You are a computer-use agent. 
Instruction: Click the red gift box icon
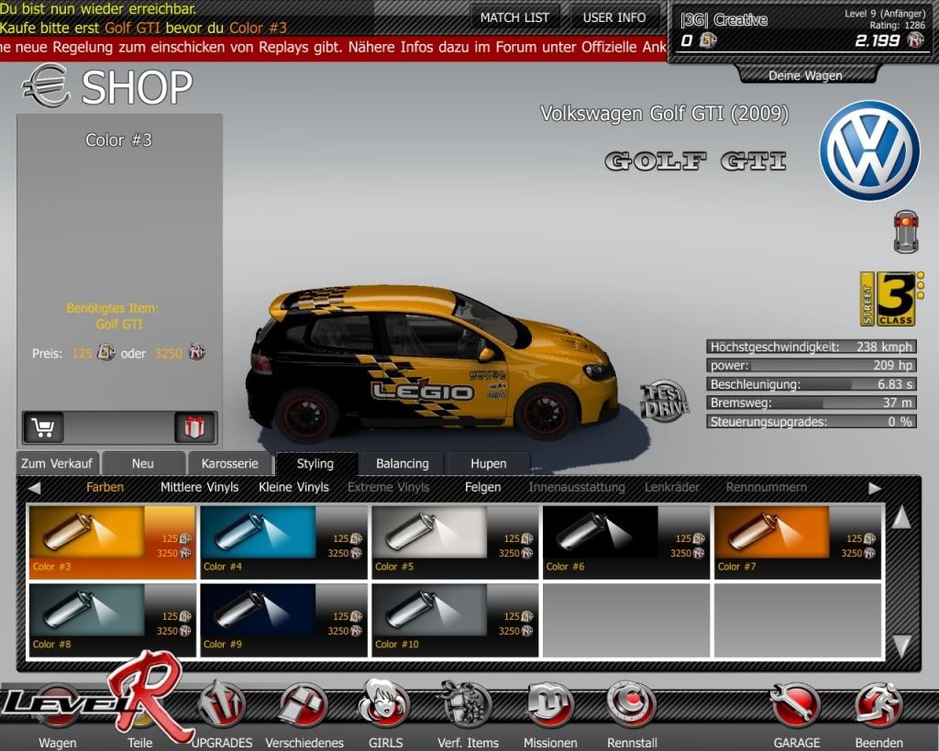tap(194, 427)
